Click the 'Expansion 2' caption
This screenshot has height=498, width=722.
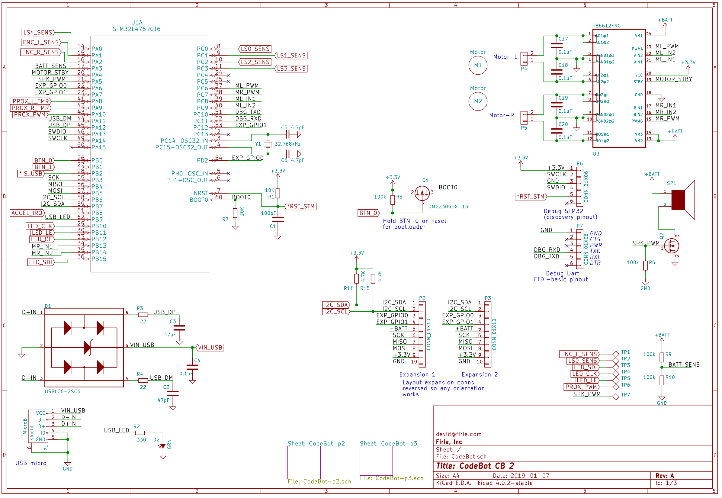click(480, 375)
